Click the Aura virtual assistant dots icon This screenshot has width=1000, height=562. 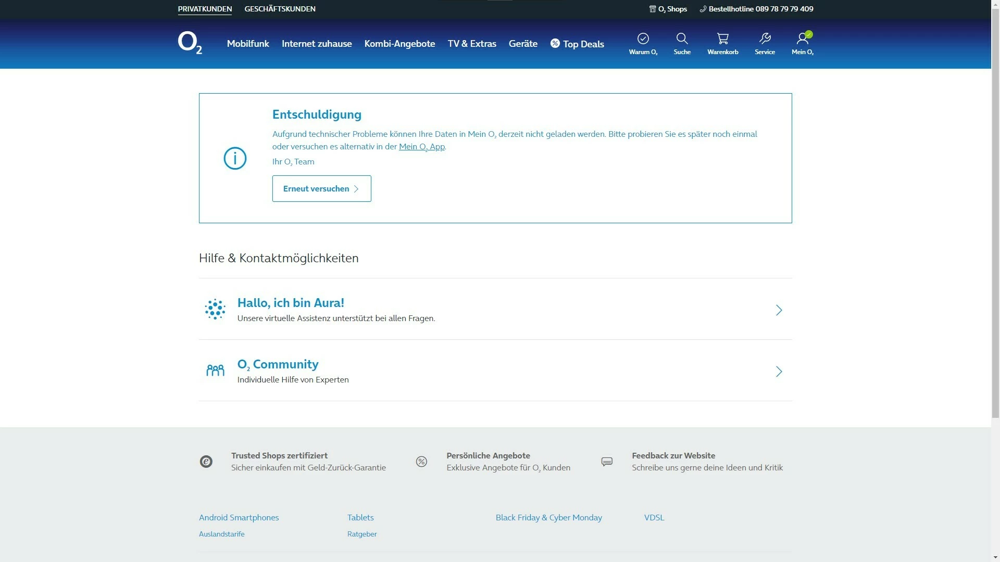click(215, 310)
